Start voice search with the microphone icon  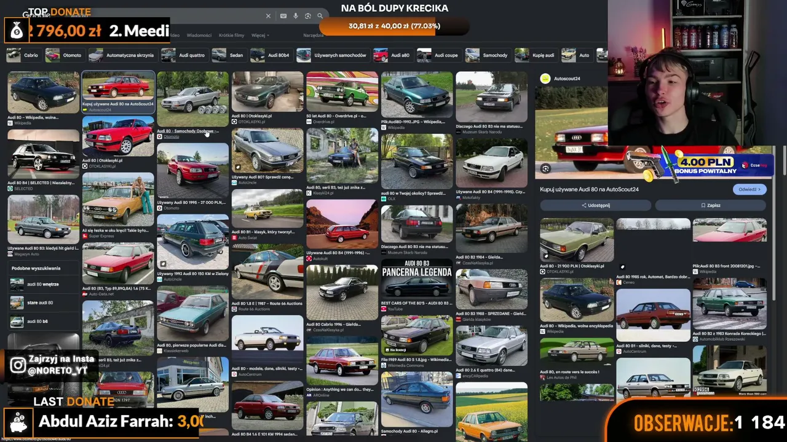tap(296, 16)
